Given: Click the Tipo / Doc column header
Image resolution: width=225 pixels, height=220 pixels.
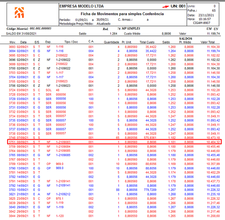Looking at the screenshot, I should point(71,42).
